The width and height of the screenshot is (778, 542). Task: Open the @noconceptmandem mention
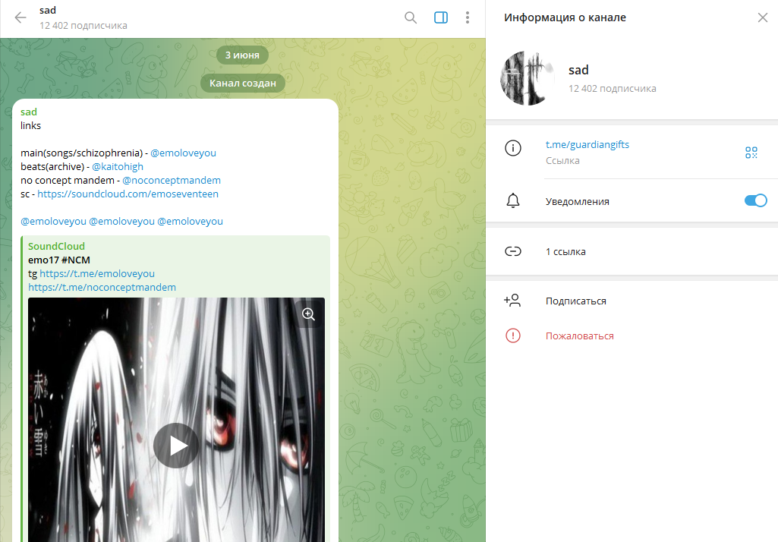[x=172, y=180]
